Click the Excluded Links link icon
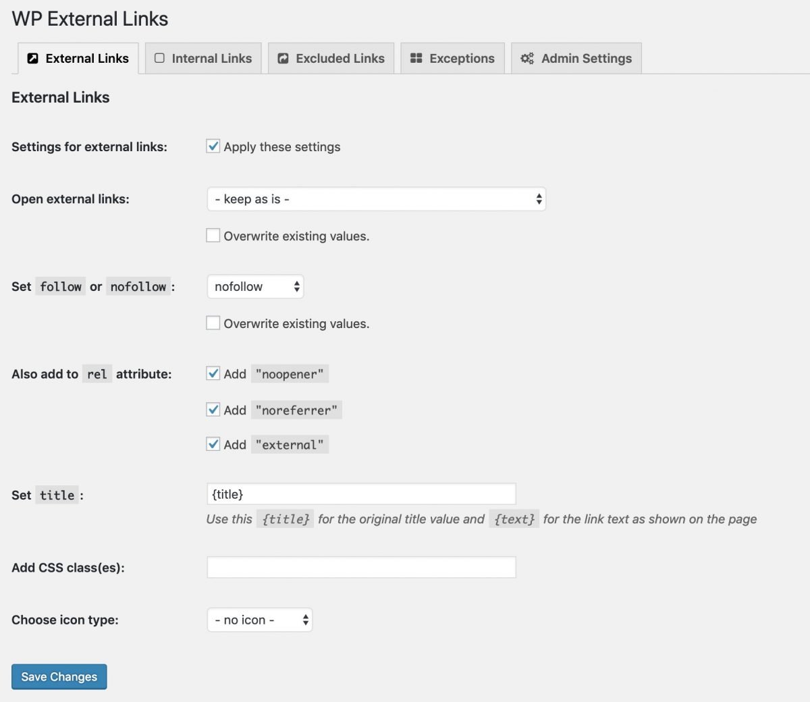 (x=285, y=58)
